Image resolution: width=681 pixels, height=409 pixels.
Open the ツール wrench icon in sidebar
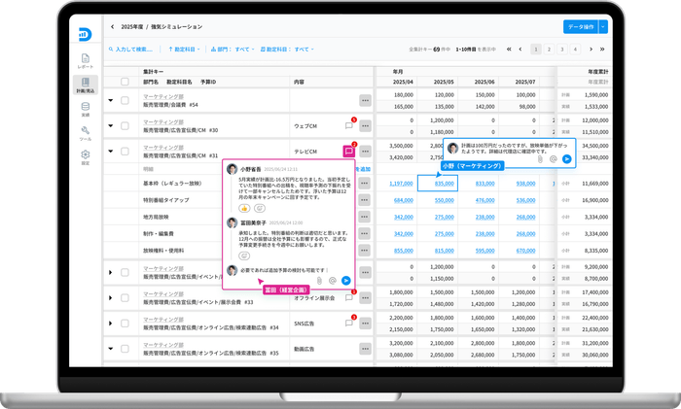pyautogui.click(x=85, y=133)
